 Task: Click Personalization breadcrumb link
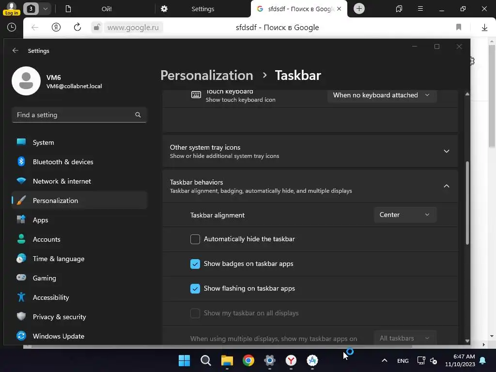coord(207,75)
